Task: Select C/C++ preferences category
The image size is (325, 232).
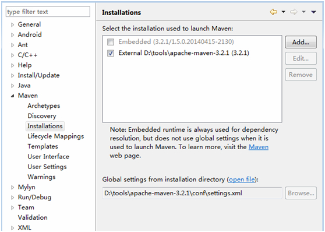Action: [27, 55]
